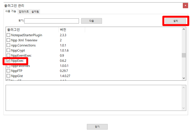The width and height of the screenshot is (196, 133).
Task: Select the NppExec plugin name
Action: (x=17, y=61)
